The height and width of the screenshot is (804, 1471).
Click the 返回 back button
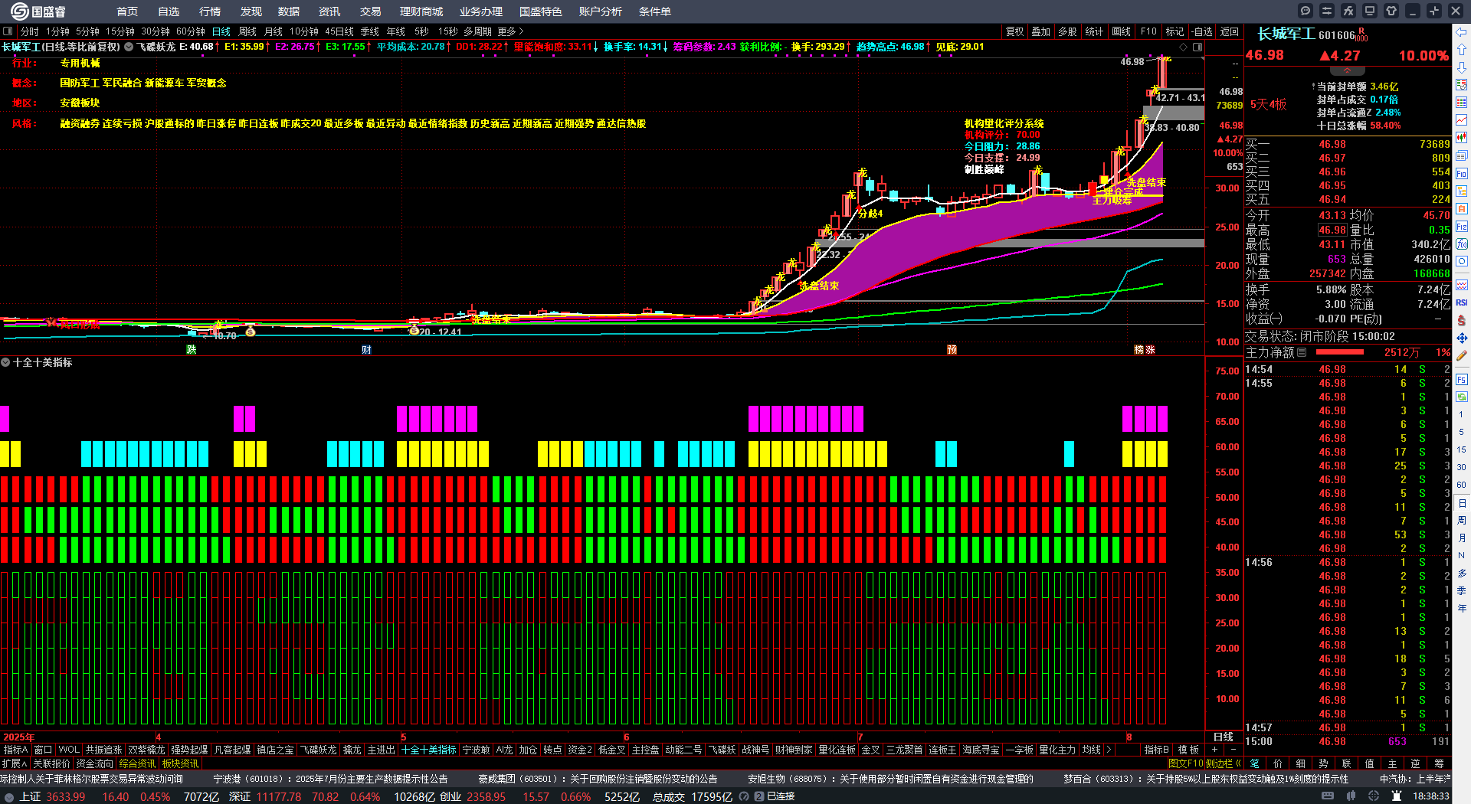coord(1230,31)
